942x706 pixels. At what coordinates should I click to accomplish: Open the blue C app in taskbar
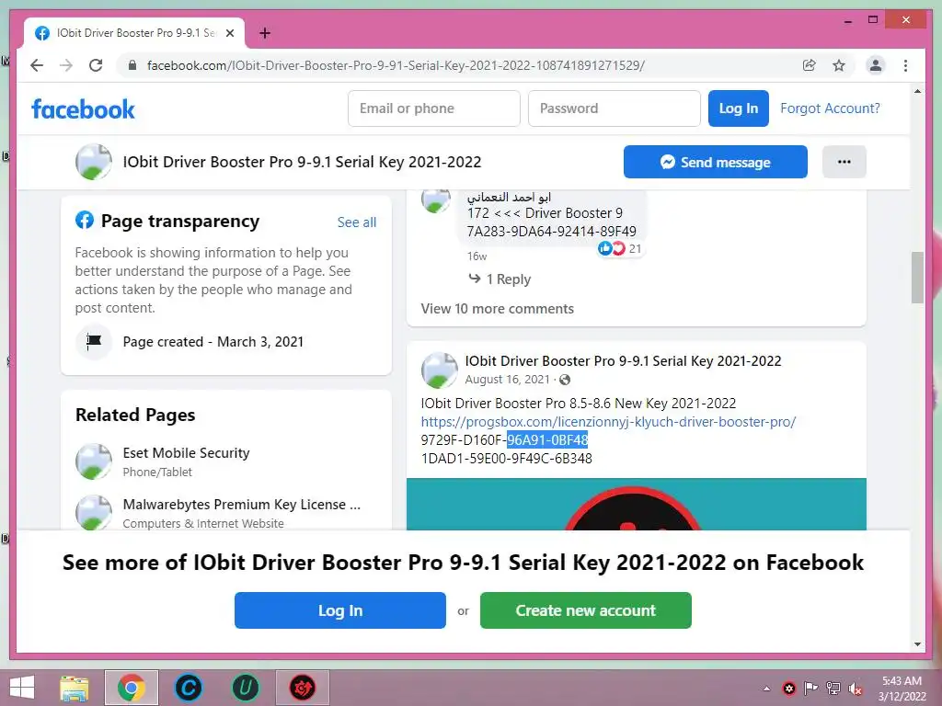(x=188, y=688)
